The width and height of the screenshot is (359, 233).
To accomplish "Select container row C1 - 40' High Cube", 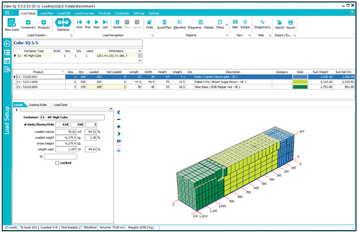I will click(75, 56).
